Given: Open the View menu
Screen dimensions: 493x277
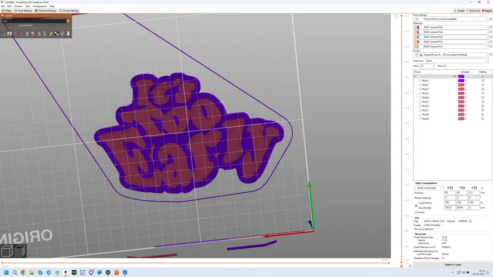Looking at the screenshot, I should (28, 6).
